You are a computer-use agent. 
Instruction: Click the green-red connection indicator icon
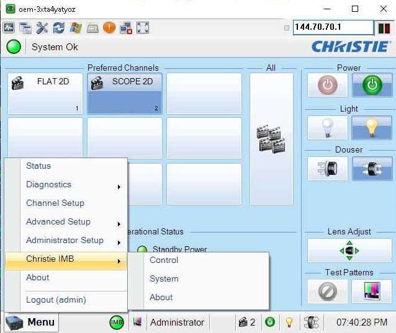click(384, 29)
